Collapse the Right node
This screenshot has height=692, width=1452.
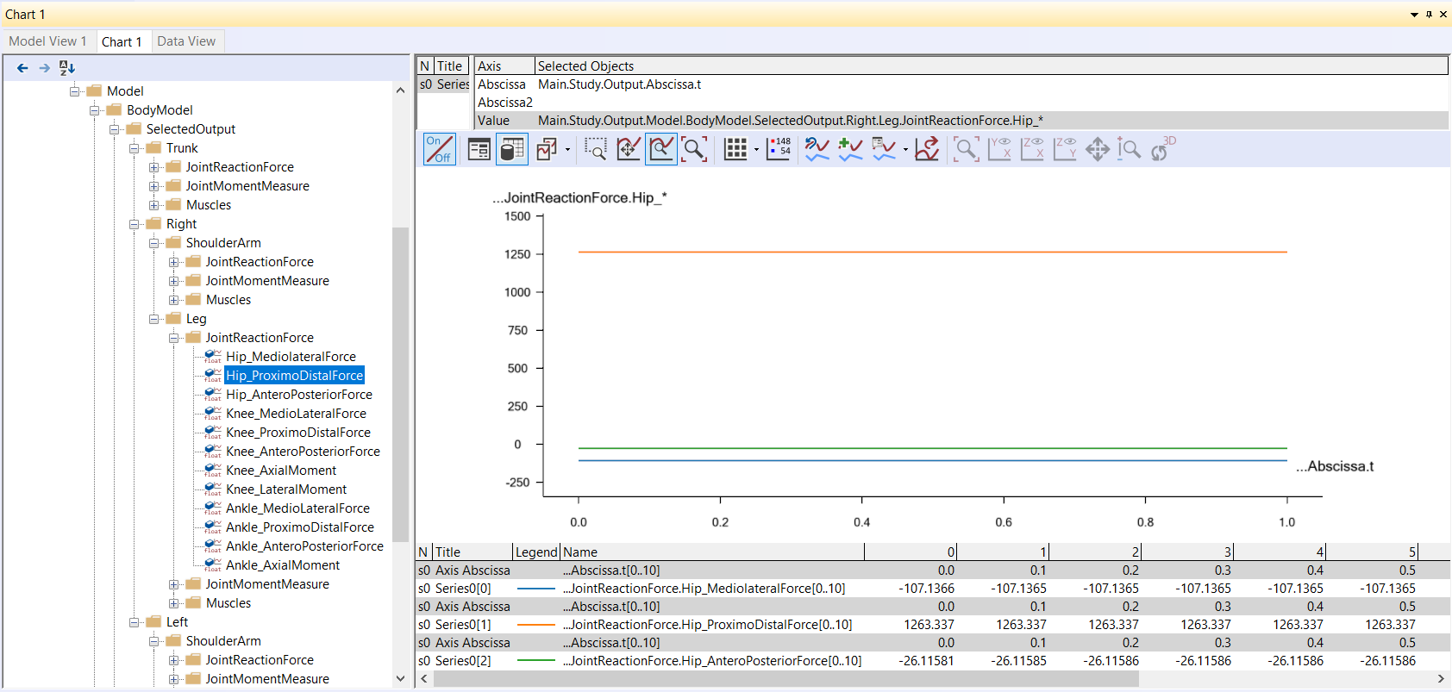coord(135,224)
